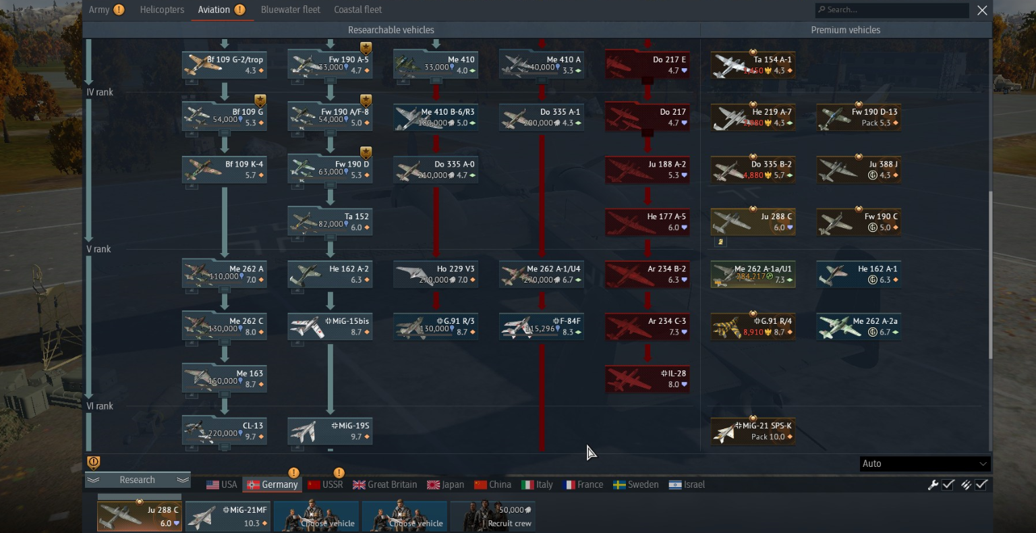The image size is (1036, 533).
Task: Click the alert badge above the USSR flag
Action: (x=339, y=473)
